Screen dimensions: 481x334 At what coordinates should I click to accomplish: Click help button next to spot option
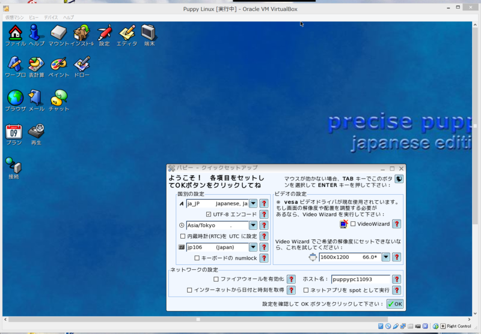(x=397, y=290)
